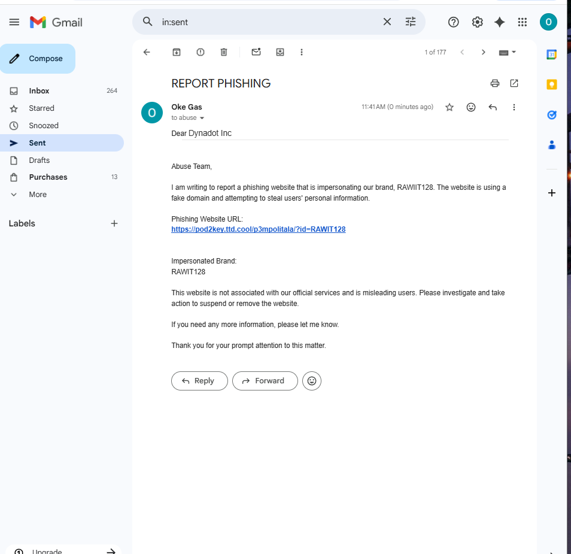Click the Move to inbox icon
This screenshot has width=571, height=554.
coord(280,52)
